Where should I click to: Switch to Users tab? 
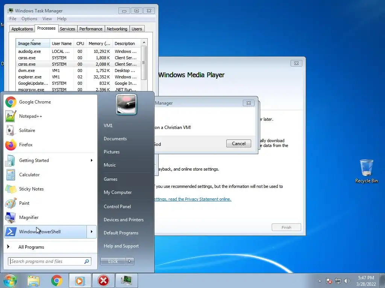137,29
